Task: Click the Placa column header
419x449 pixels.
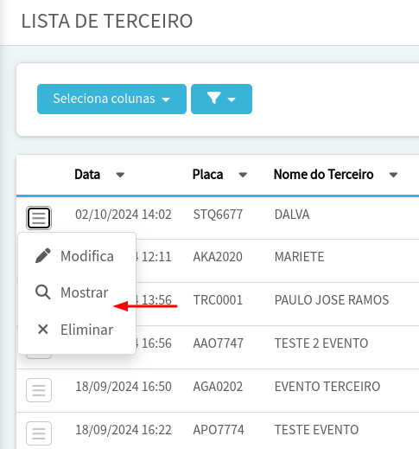Action: point(207,175)
